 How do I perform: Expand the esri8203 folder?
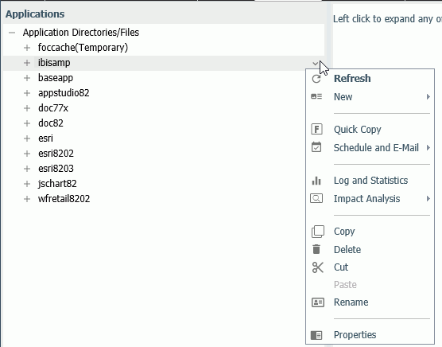27,169
